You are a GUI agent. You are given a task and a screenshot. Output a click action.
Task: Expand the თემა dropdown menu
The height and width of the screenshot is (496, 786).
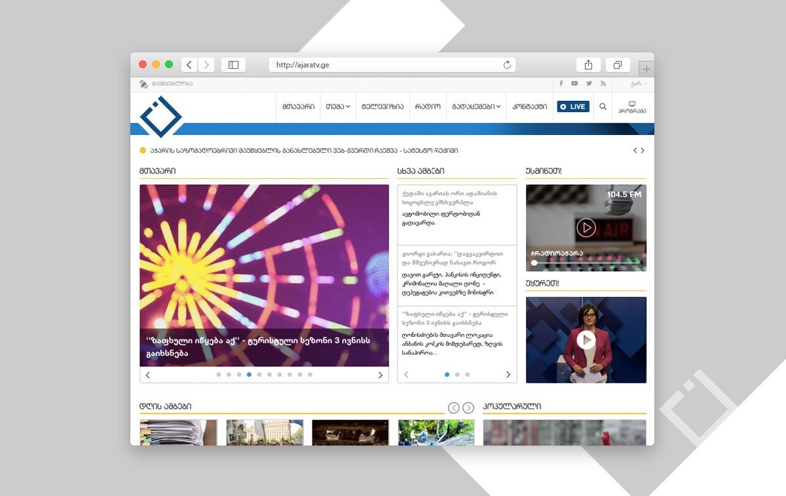(337, 107)
